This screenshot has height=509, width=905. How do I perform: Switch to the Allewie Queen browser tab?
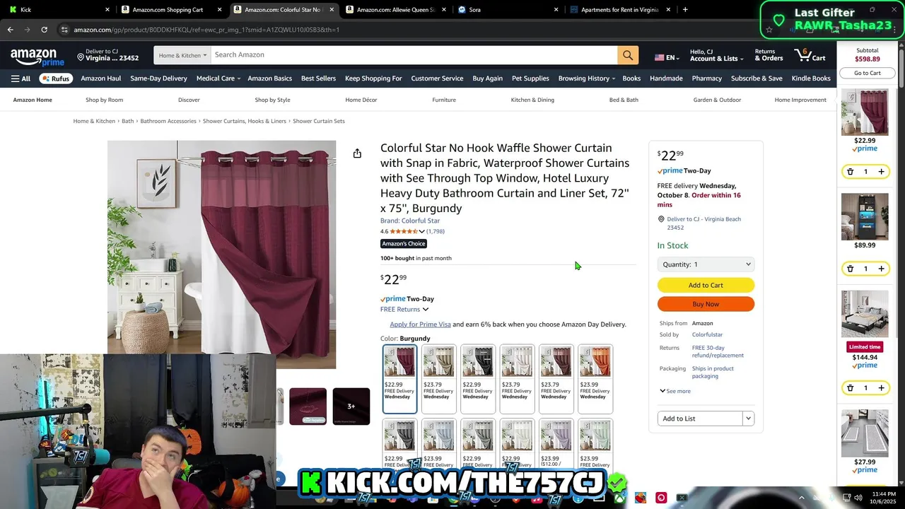point(396,10)
